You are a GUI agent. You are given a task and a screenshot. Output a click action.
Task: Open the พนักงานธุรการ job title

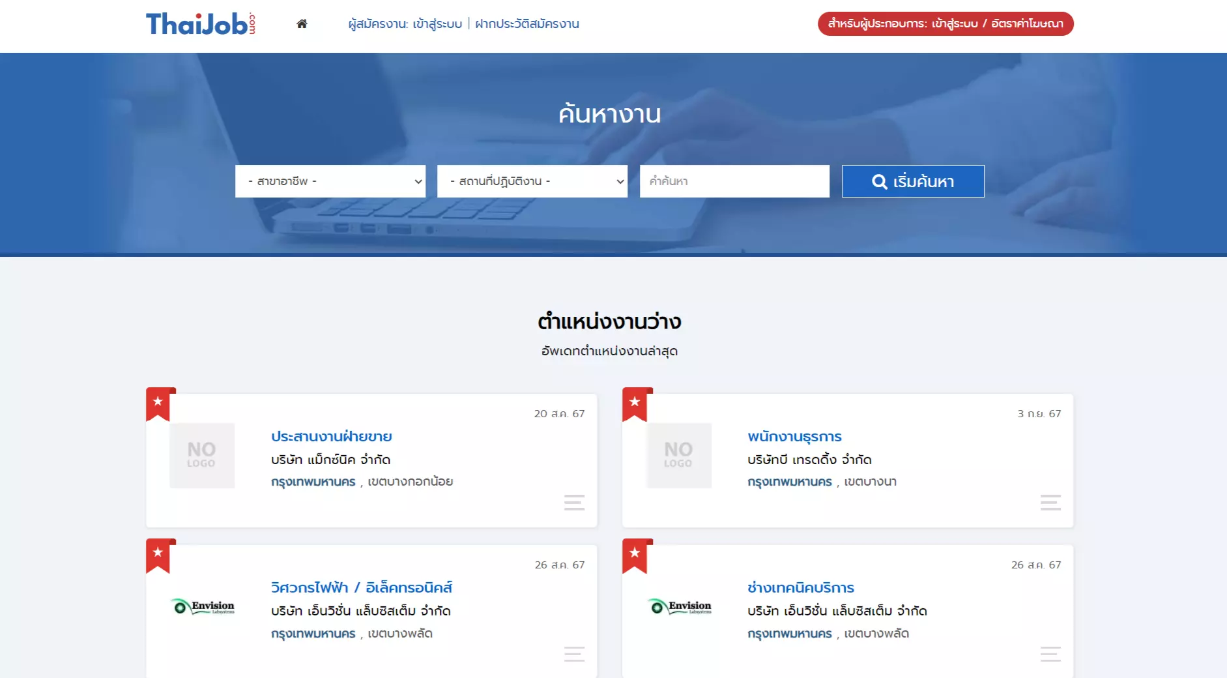(x=795, y=436)
